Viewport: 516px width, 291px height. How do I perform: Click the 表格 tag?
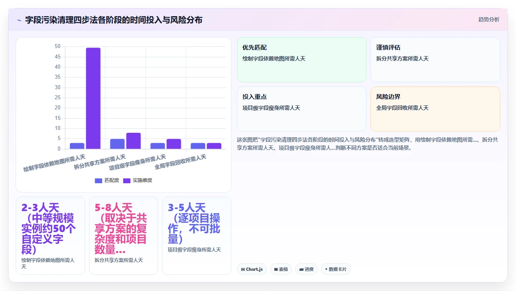[x=281, y=269]
